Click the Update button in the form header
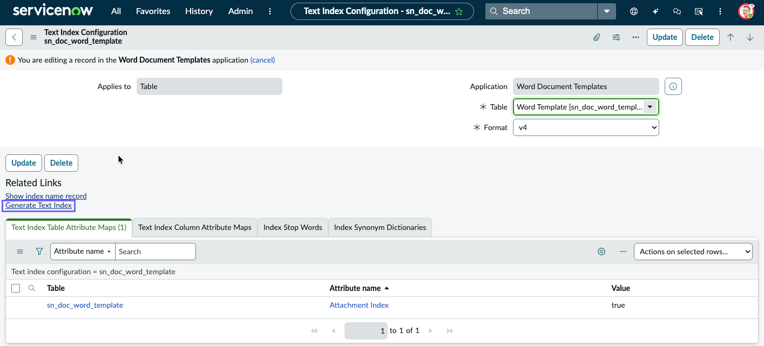 [x=665, y=37]
